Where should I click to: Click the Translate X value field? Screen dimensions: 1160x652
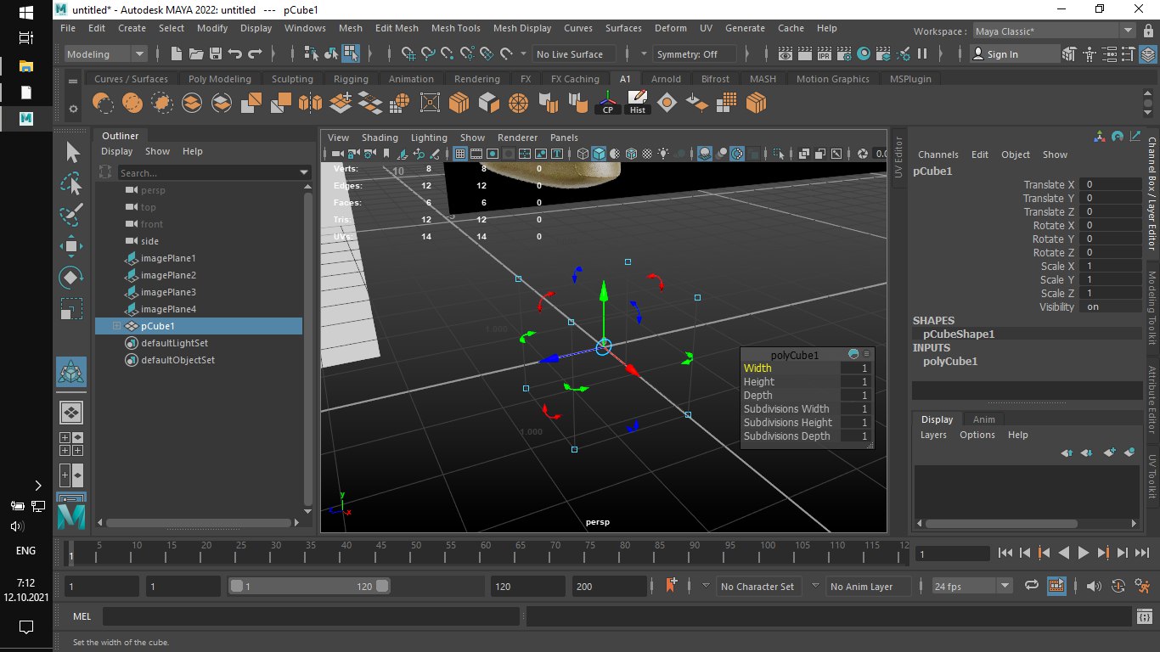tap(1111, 185)
